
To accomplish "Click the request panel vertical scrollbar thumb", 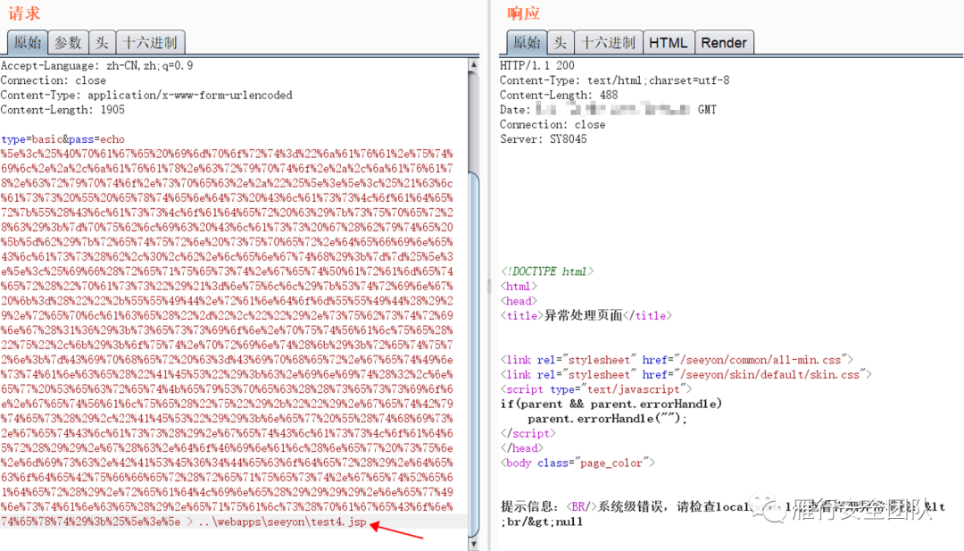I will (x=473, y=354).
